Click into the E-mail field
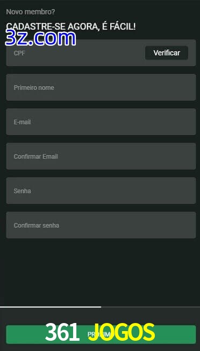Viewport: 200px width, 351px height. [x=101, y=122]
